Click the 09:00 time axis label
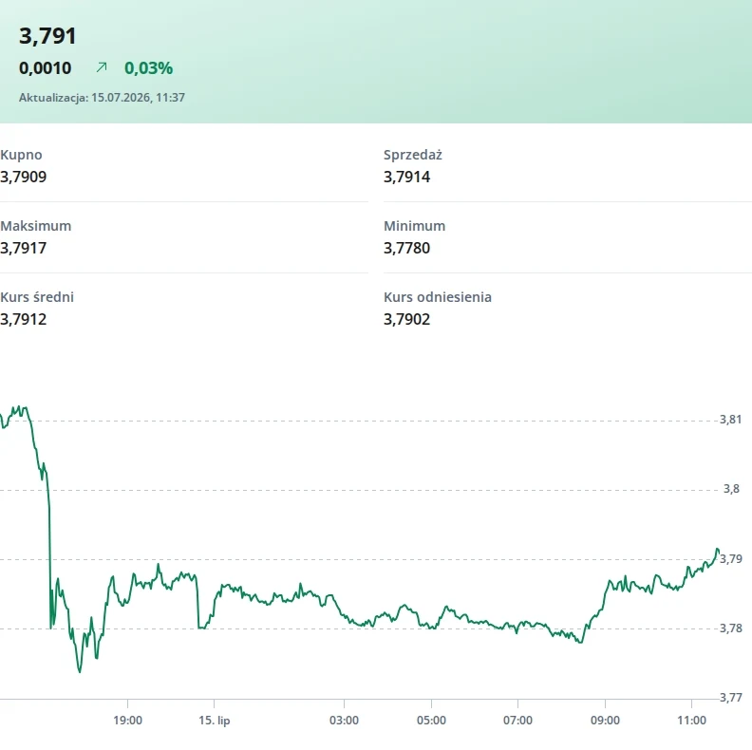Viewport: 752px width, 750px height. (605, 721)
